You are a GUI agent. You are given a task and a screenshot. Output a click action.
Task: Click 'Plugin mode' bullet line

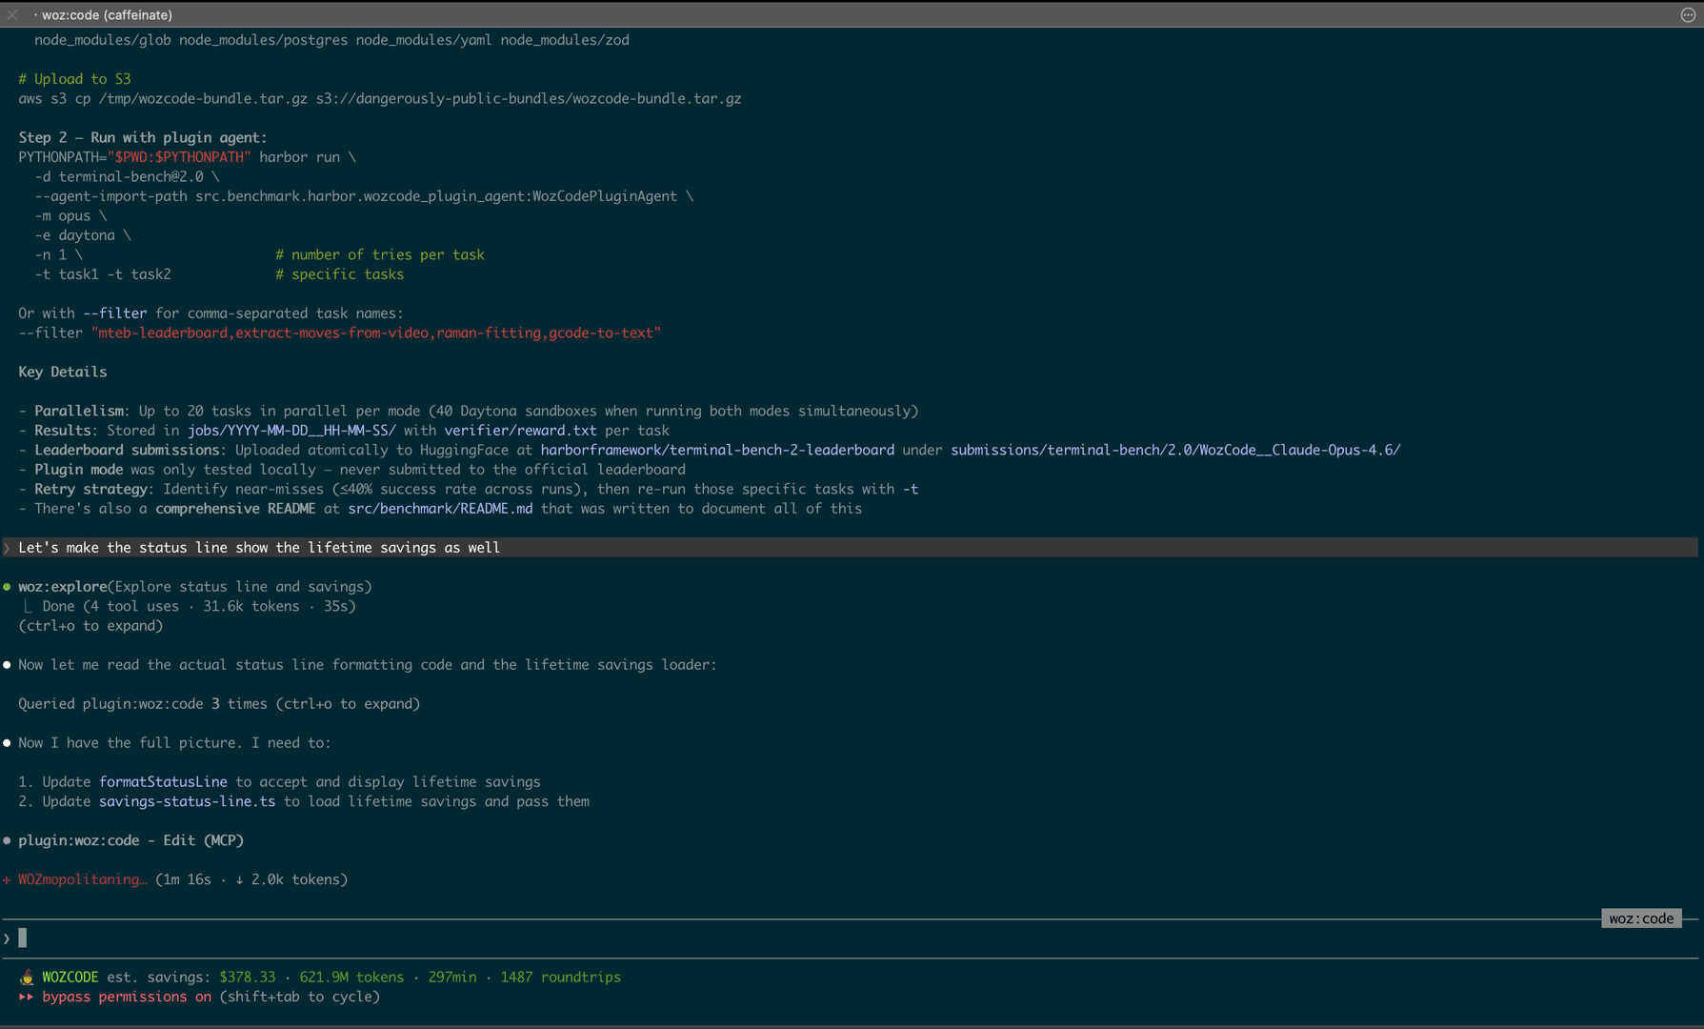pos(352,470)
